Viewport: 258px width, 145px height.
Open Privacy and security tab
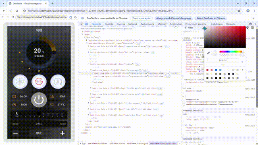196,24
